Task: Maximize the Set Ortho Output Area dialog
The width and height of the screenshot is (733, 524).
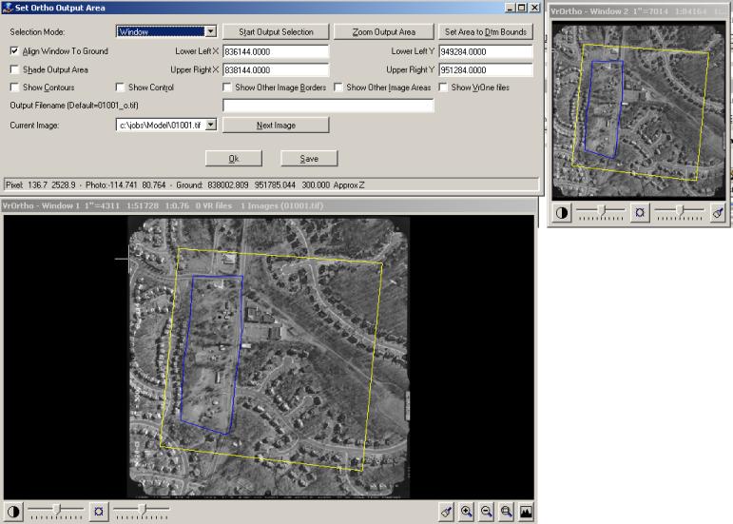Action: tap(522, 8)
